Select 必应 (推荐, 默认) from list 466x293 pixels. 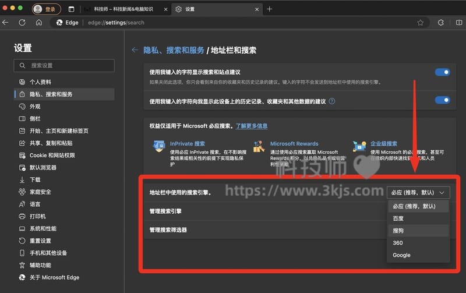click(418, 206)
